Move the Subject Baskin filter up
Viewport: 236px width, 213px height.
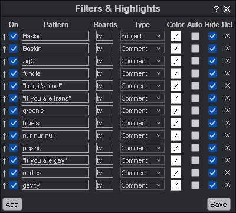(5, 37)
